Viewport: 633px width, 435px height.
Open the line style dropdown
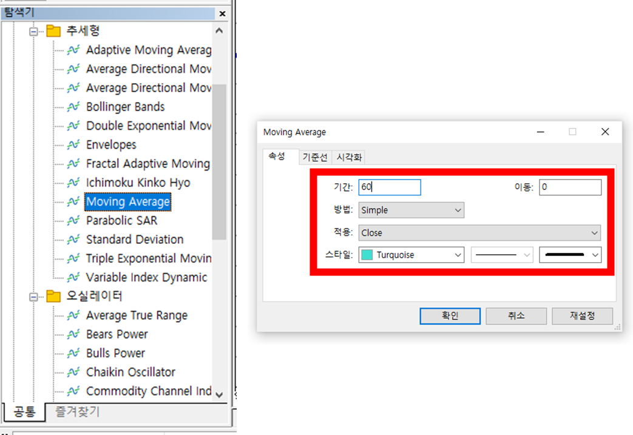[x=502, y=255]
